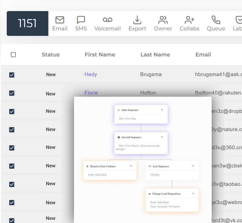Click the envelope icon on Second Sequence card
242x223 pixels.
click(119, 137)
